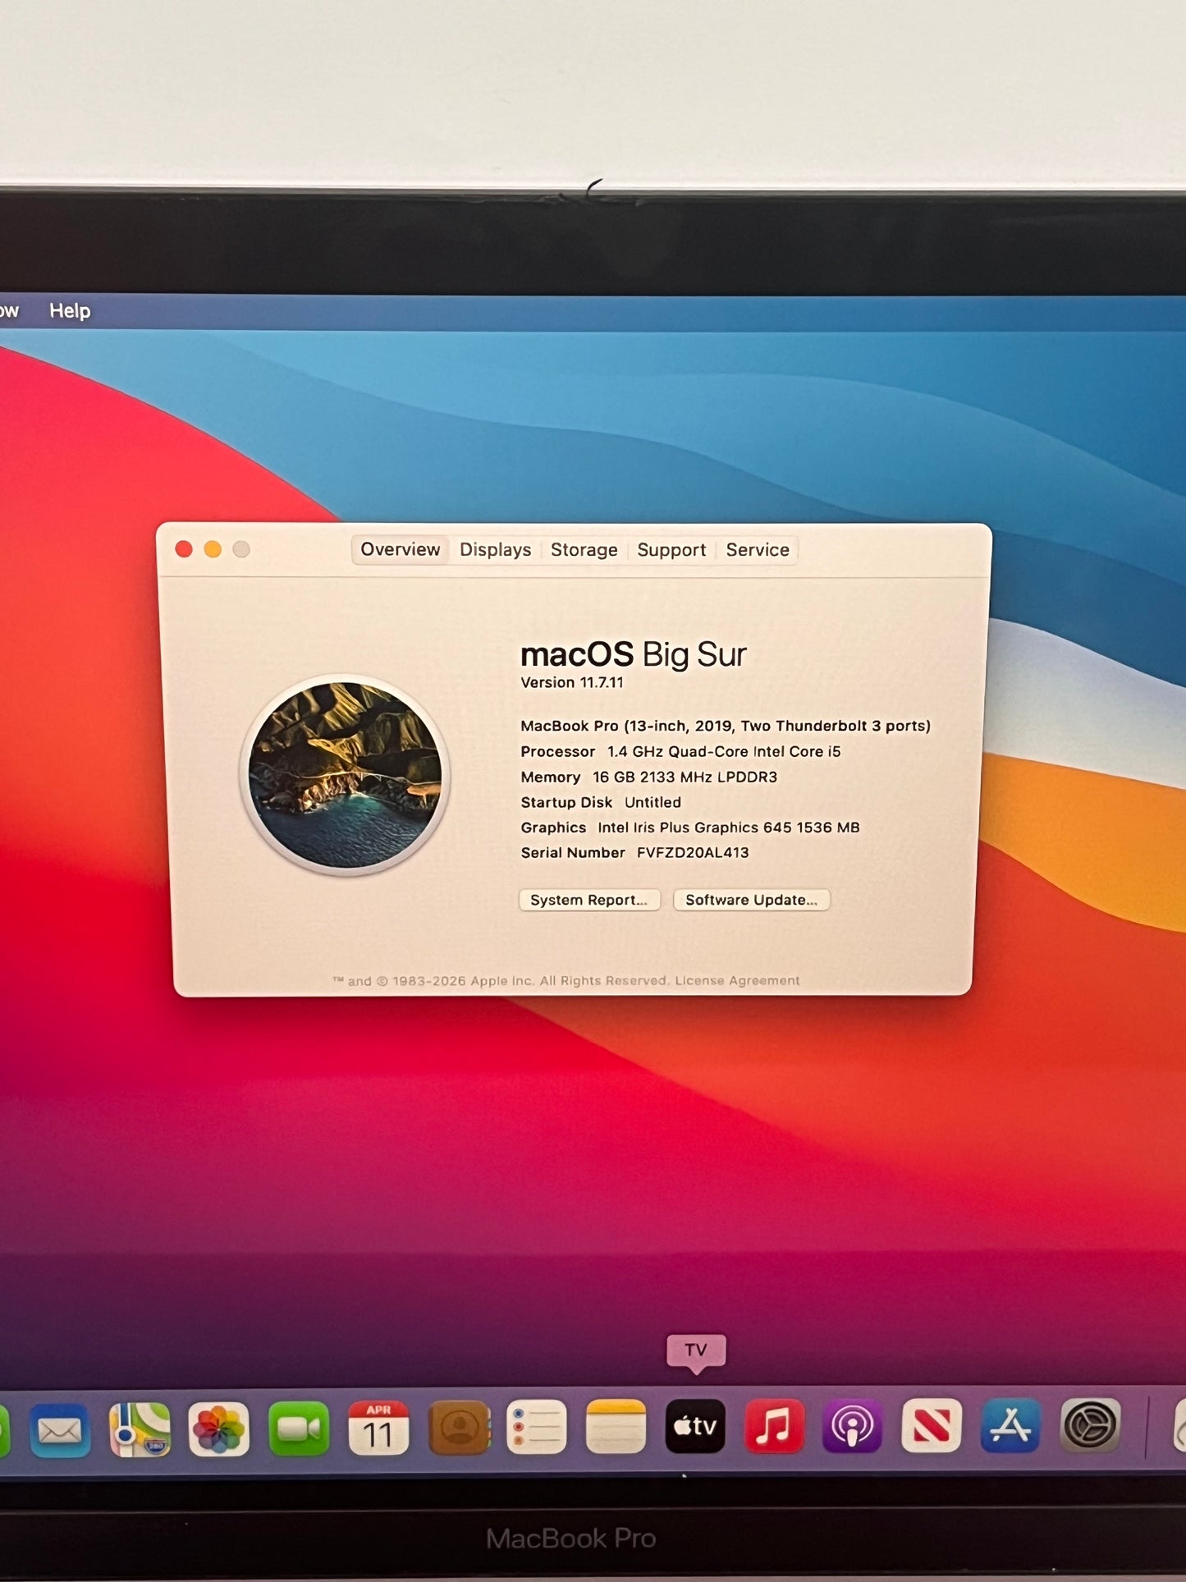Click the '1.4 GHz Quad-Core Intel Core i5' value

(x=724, y=751)
